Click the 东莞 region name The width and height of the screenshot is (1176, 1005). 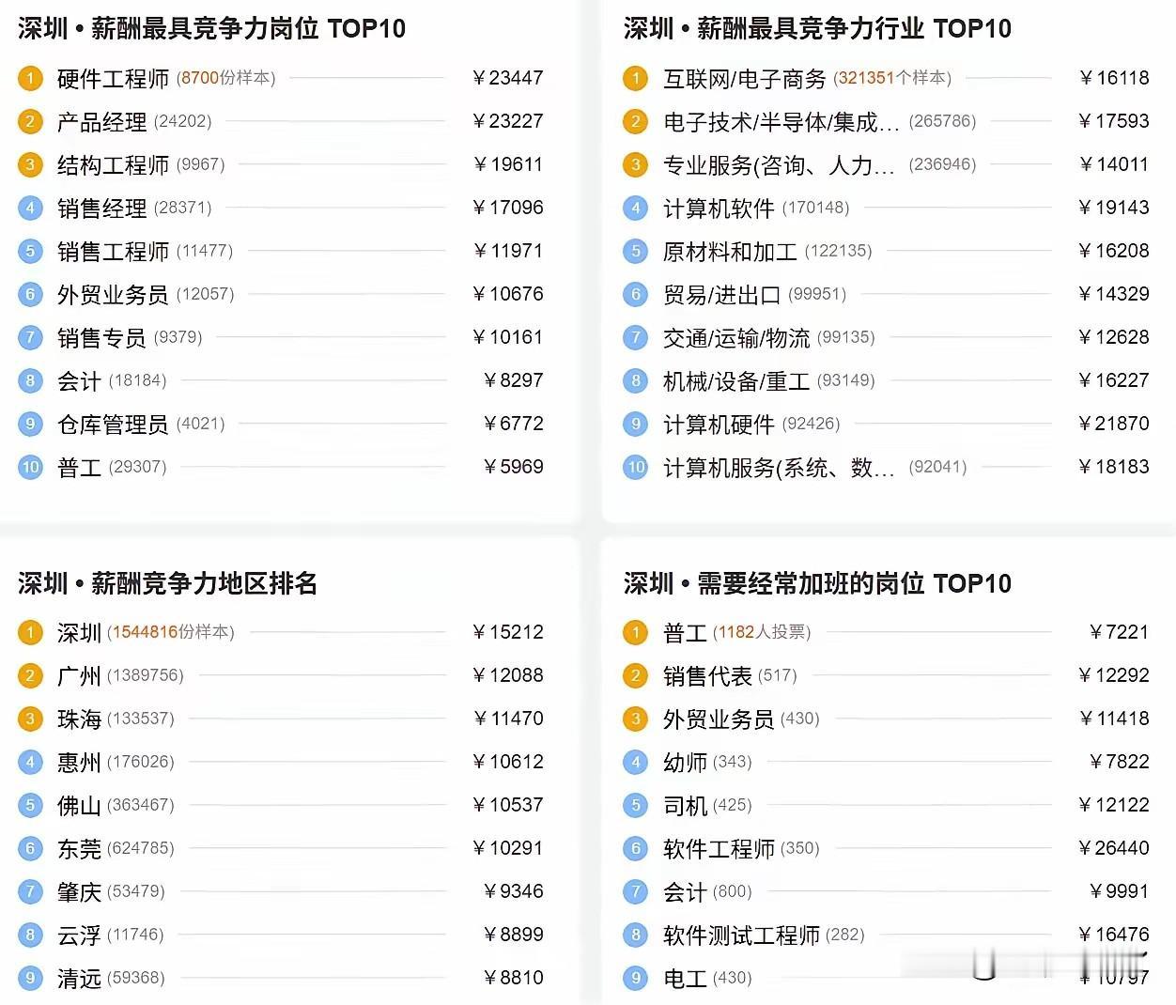(x=79, y=848)
